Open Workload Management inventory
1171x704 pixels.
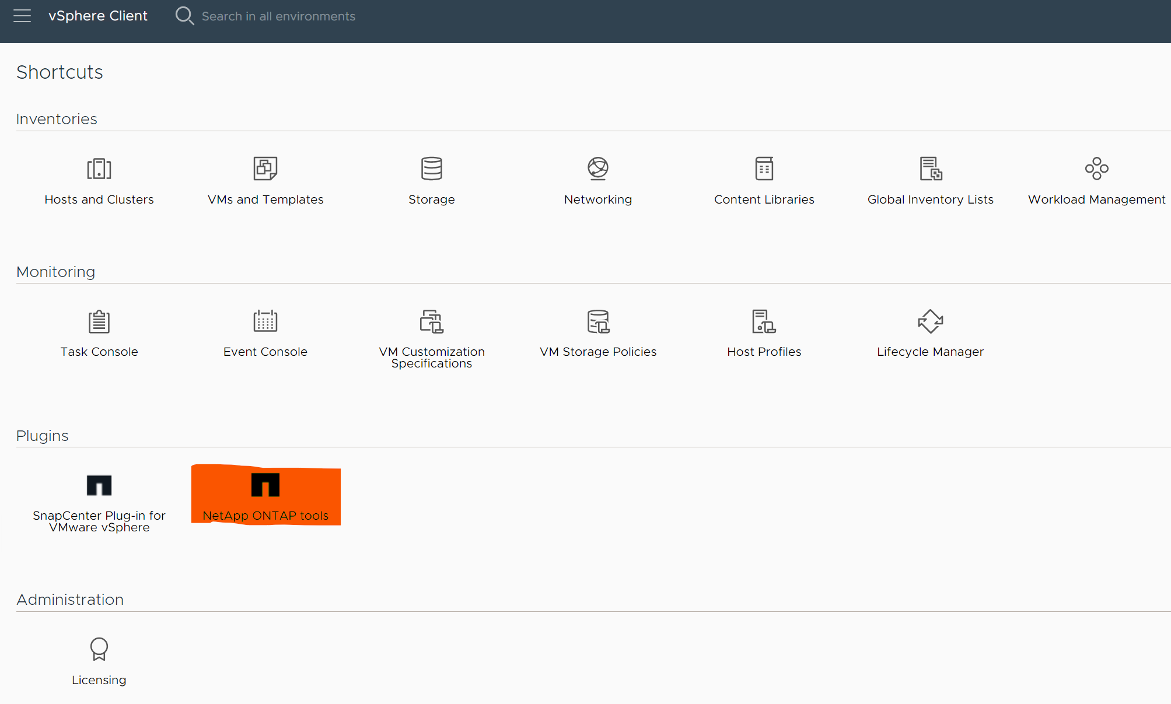(x=1096, y=178)
